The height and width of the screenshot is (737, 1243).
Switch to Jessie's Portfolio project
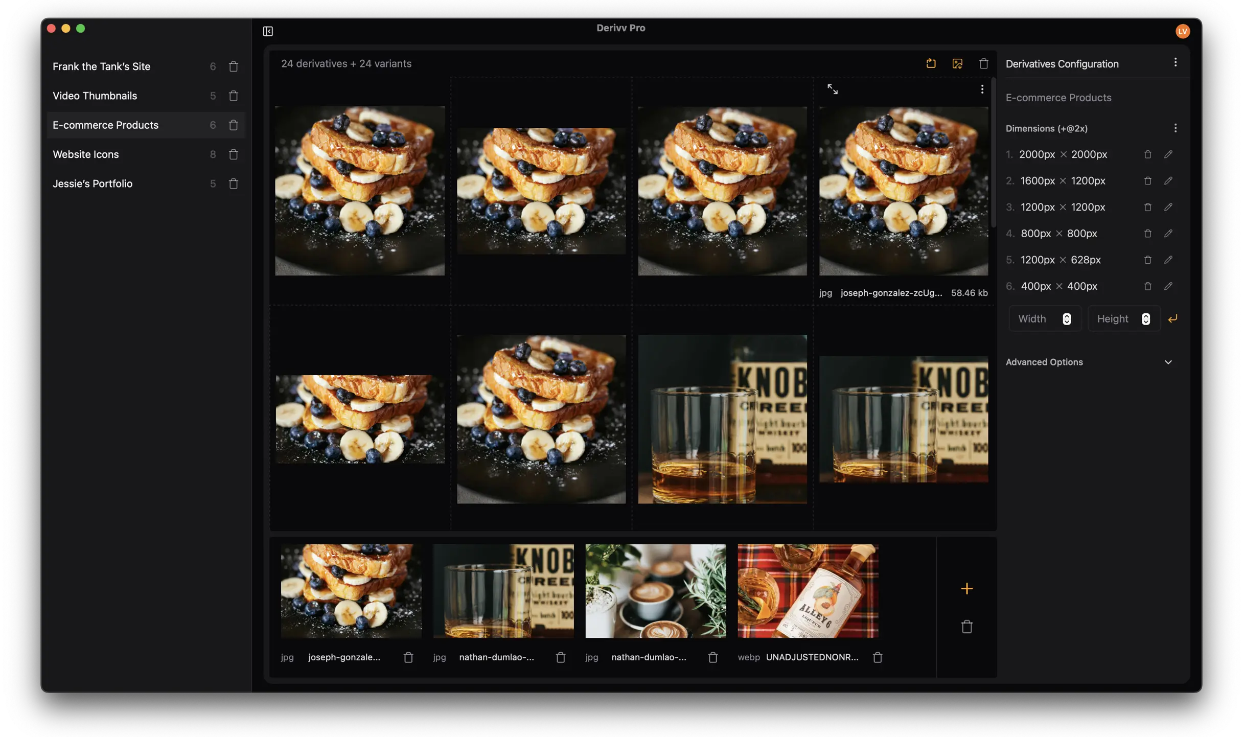[x=93, y=183]
